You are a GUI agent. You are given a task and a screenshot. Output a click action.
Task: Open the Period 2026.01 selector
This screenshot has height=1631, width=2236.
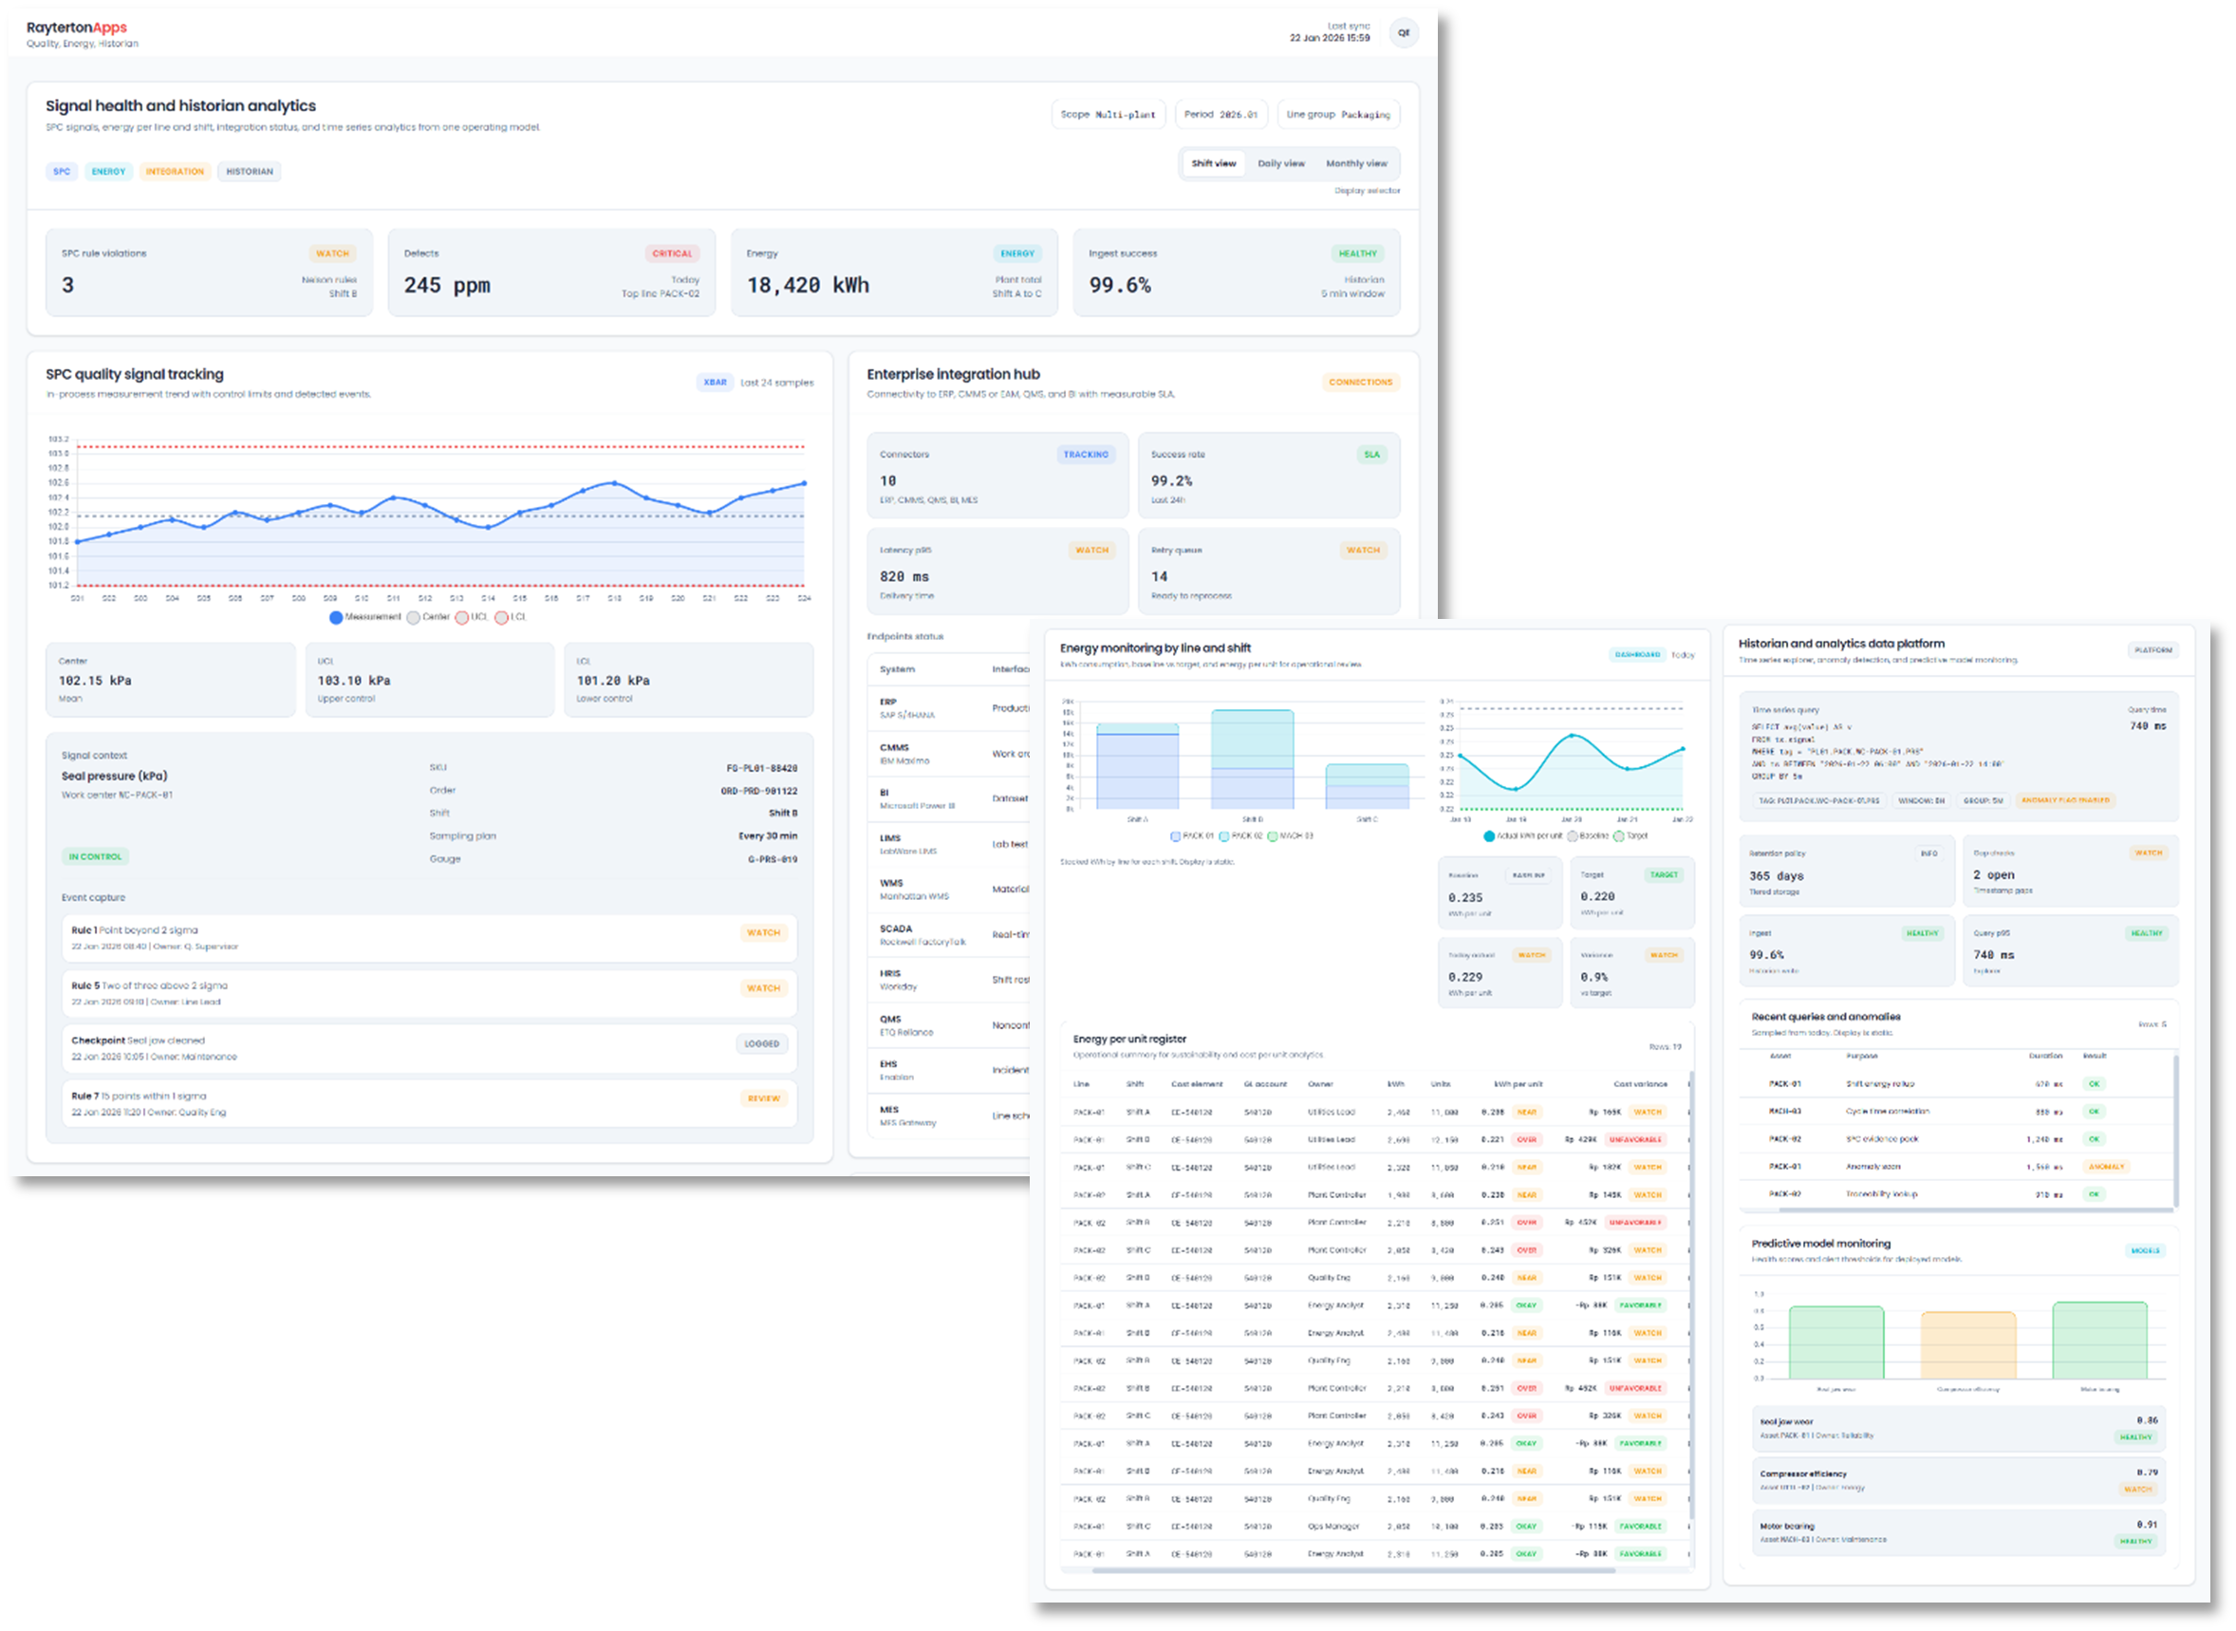click(1220, 114)
